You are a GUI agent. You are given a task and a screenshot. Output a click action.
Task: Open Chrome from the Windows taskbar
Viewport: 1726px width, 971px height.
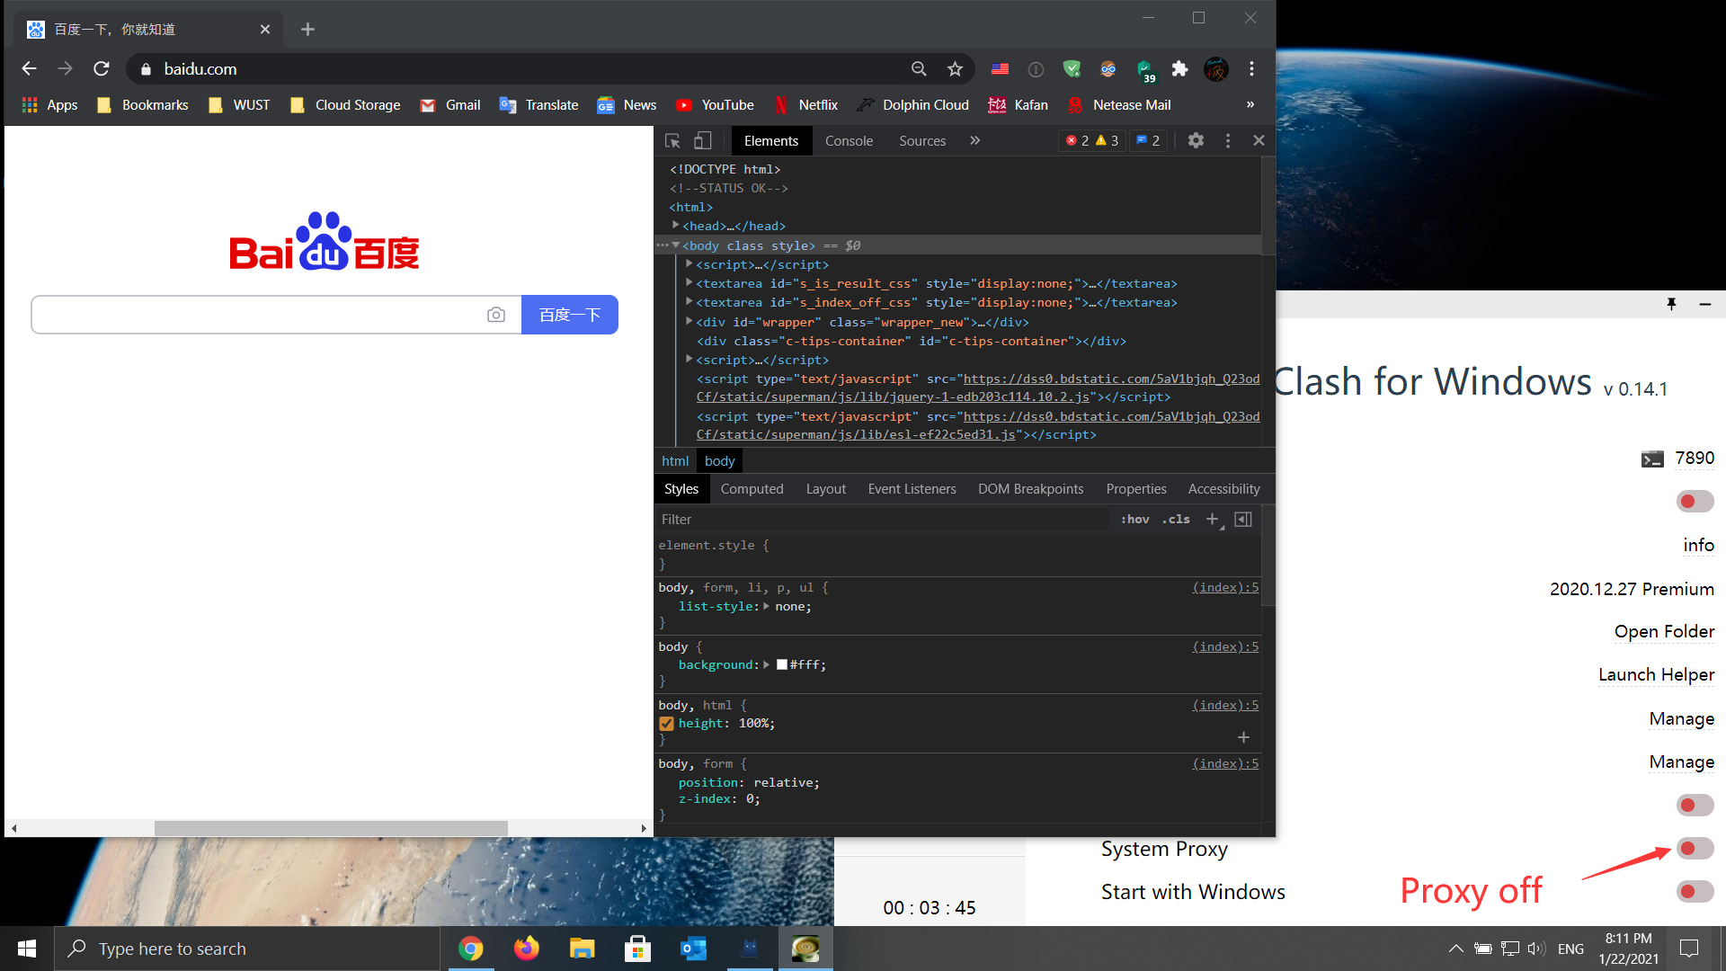(x=470, y=949)
